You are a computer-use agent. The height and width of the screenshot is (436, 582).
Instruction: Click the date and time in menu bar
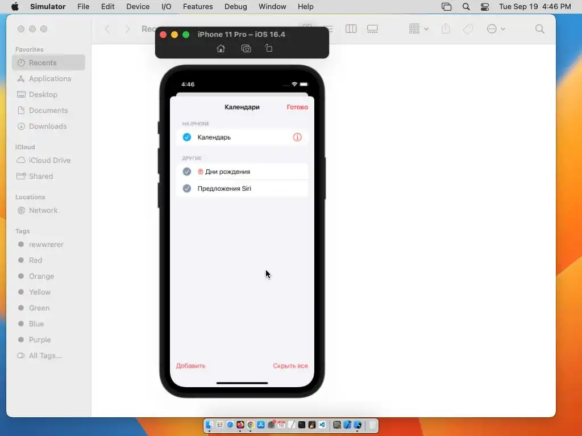[x=535, y=7]
